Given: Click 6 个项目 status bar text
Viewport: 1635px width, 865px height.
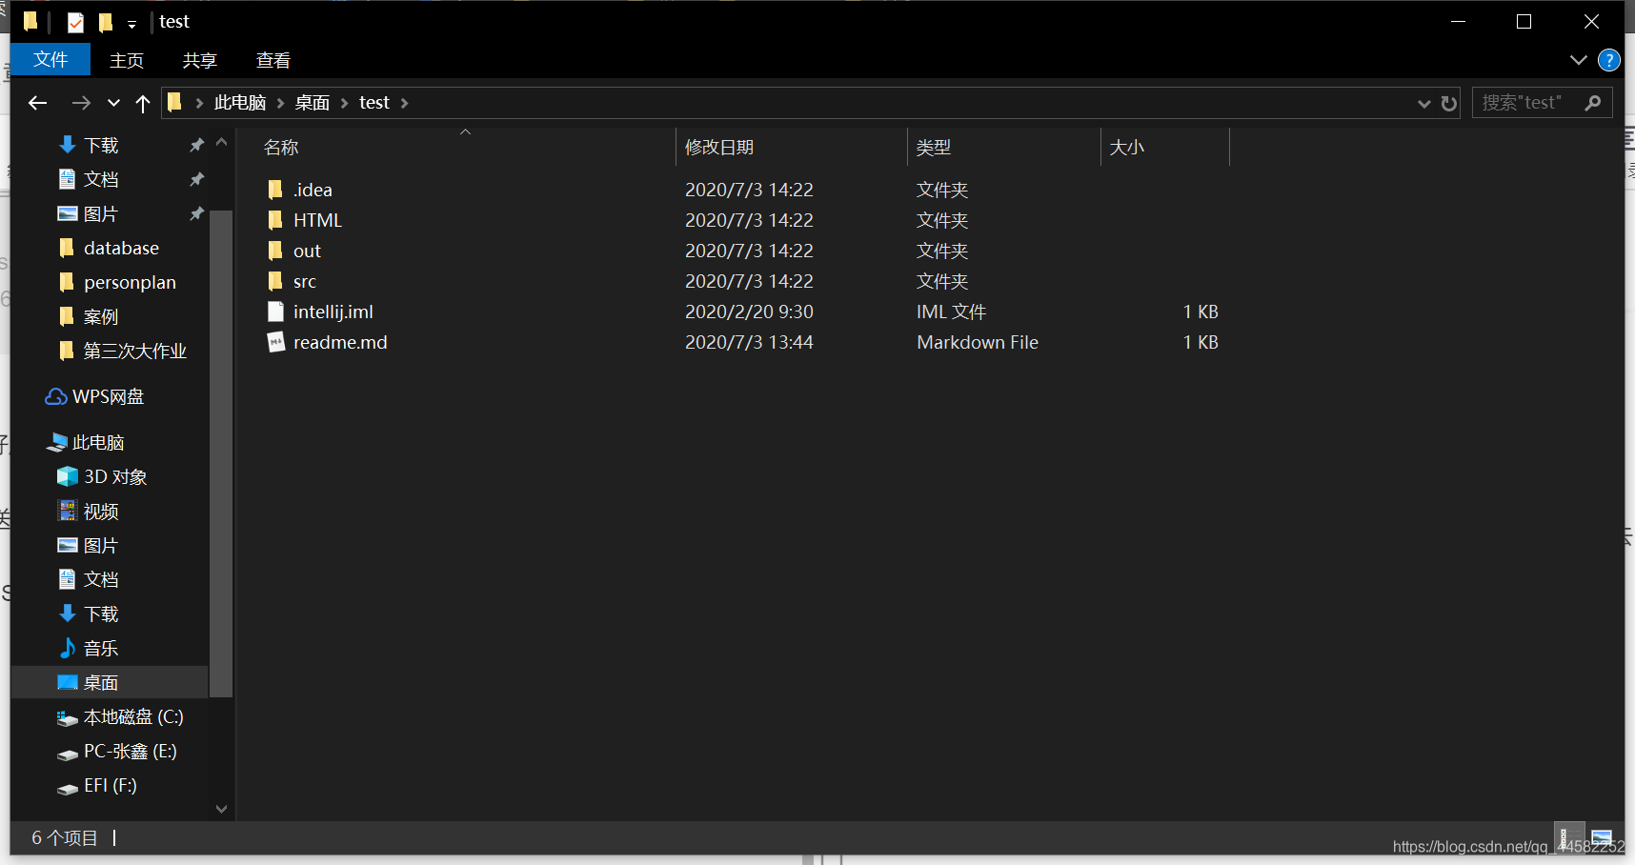Looking at the screenshot, I should click(65, 837).
